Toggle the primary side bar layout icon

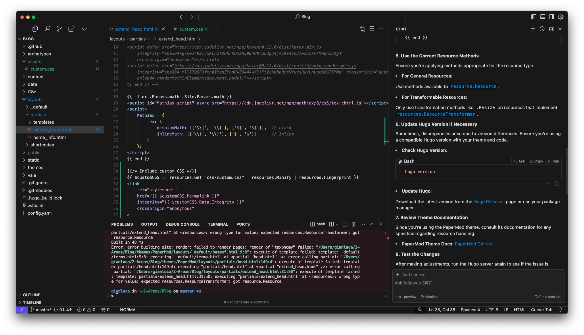(x=534, y=17)
